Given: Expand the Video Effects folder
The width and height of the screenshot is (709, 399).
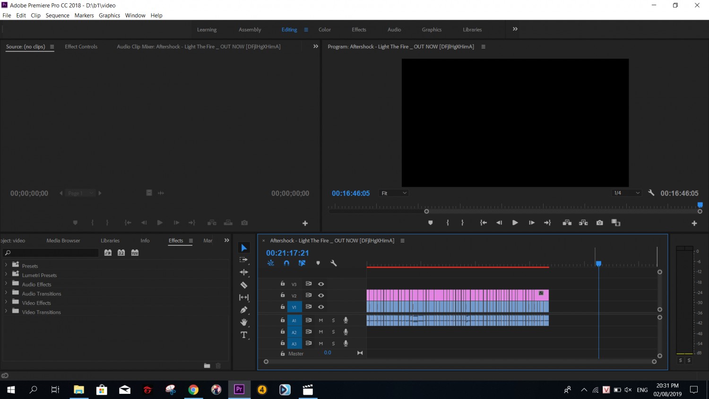Looking at the screenshot, I should point(6,303).
